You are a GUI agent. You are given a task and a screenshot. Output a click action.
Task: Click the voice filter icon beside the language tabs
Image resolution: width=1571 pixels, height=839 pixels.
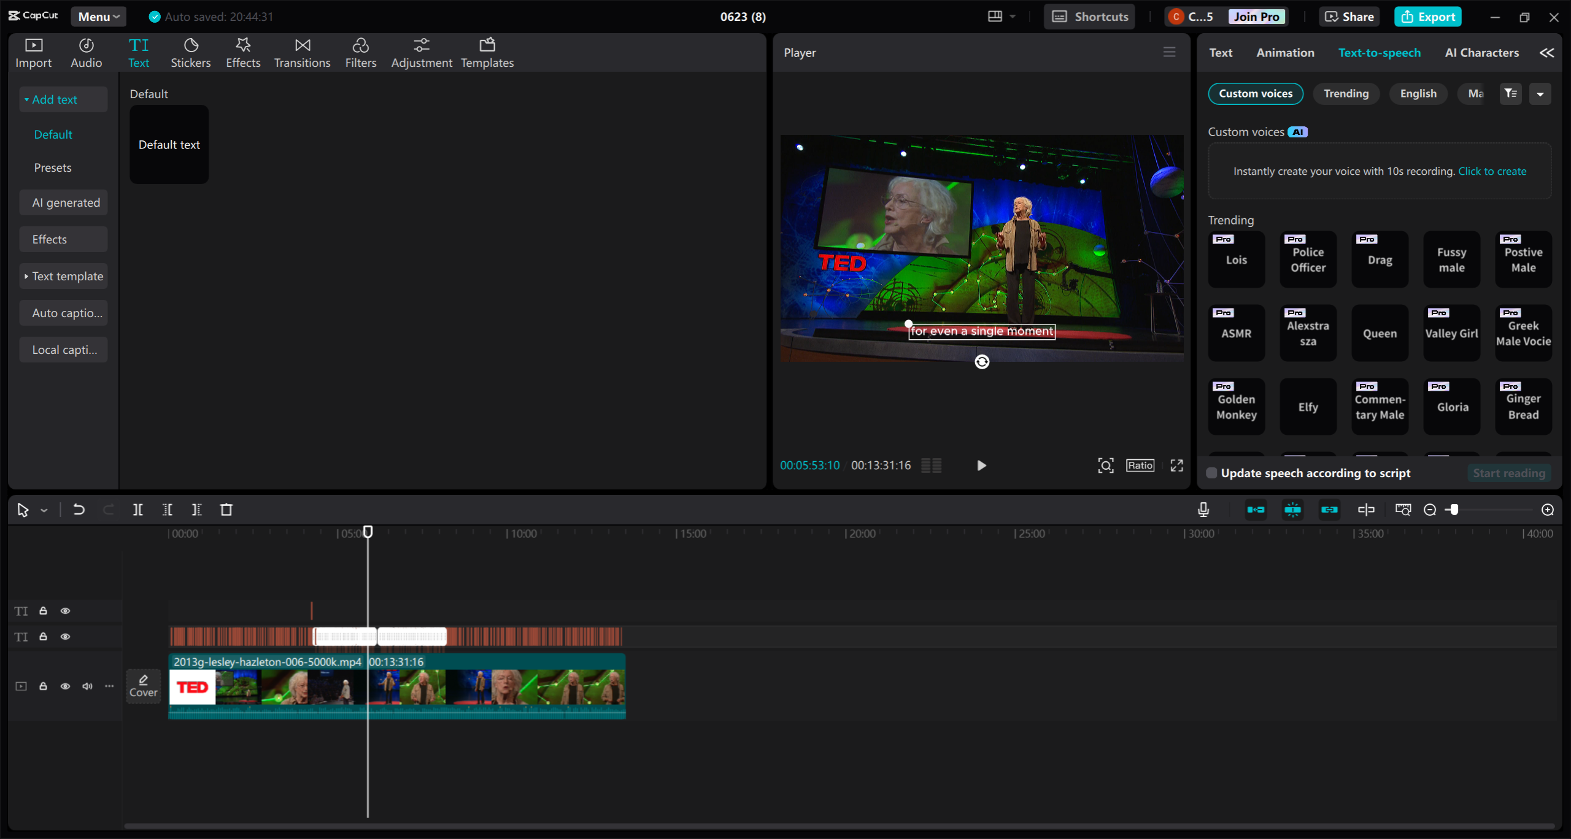click(1511, 94)
